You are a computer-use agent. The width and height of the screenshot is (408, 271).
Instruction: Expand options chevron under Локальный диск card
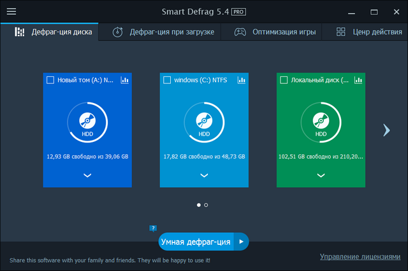coord(321,175)
